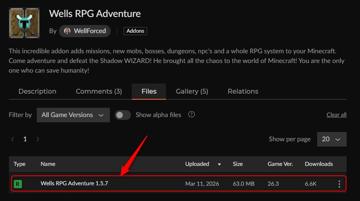Click the Mar 11, 2026 upload date
Image resolution: width=360 pixels, height=201 pixels.
202,184
